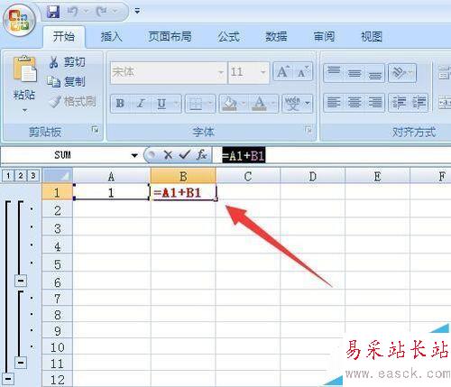Expand the 粘贴 options arrow
Image resolution: width=451 pixels, height=387 pixels.
coord(24,111)
